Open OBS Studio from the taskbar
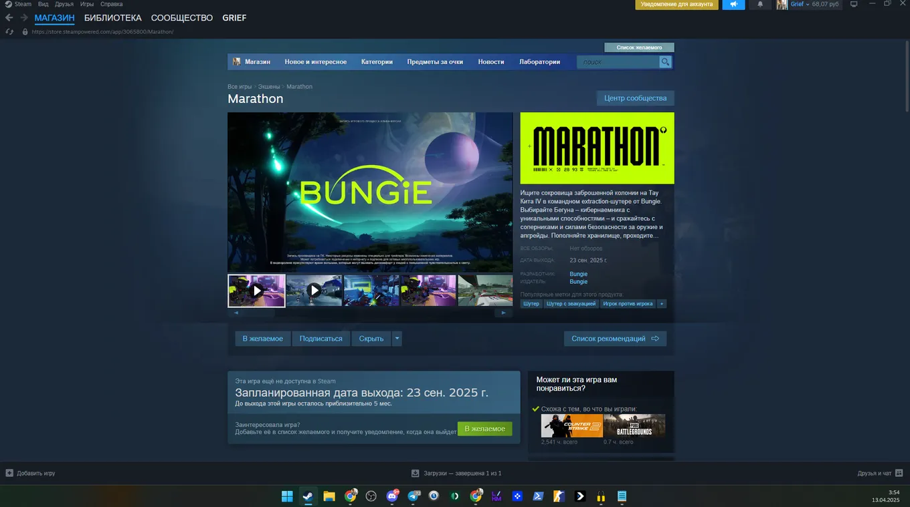Screen dimensions: 910x507 click(371, 496)
